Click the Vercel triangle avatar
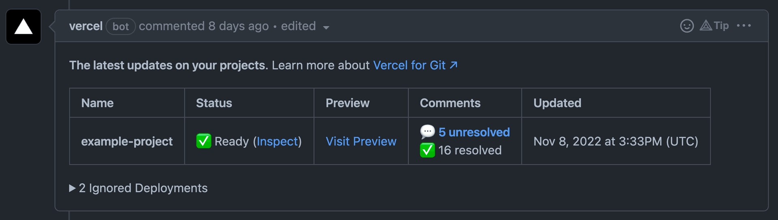The width and height of the screenshot is (778, 220). point(24,27)
